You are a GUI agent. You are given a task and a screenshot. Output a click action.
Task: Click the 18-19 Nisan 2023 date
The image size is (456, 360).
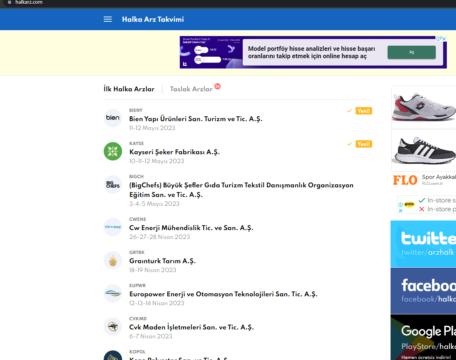153,270
